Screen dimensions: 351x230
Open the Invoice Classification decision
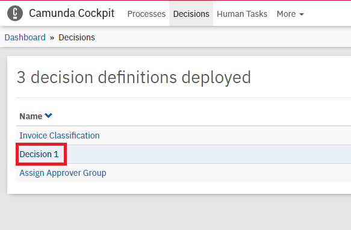point(60,135)
